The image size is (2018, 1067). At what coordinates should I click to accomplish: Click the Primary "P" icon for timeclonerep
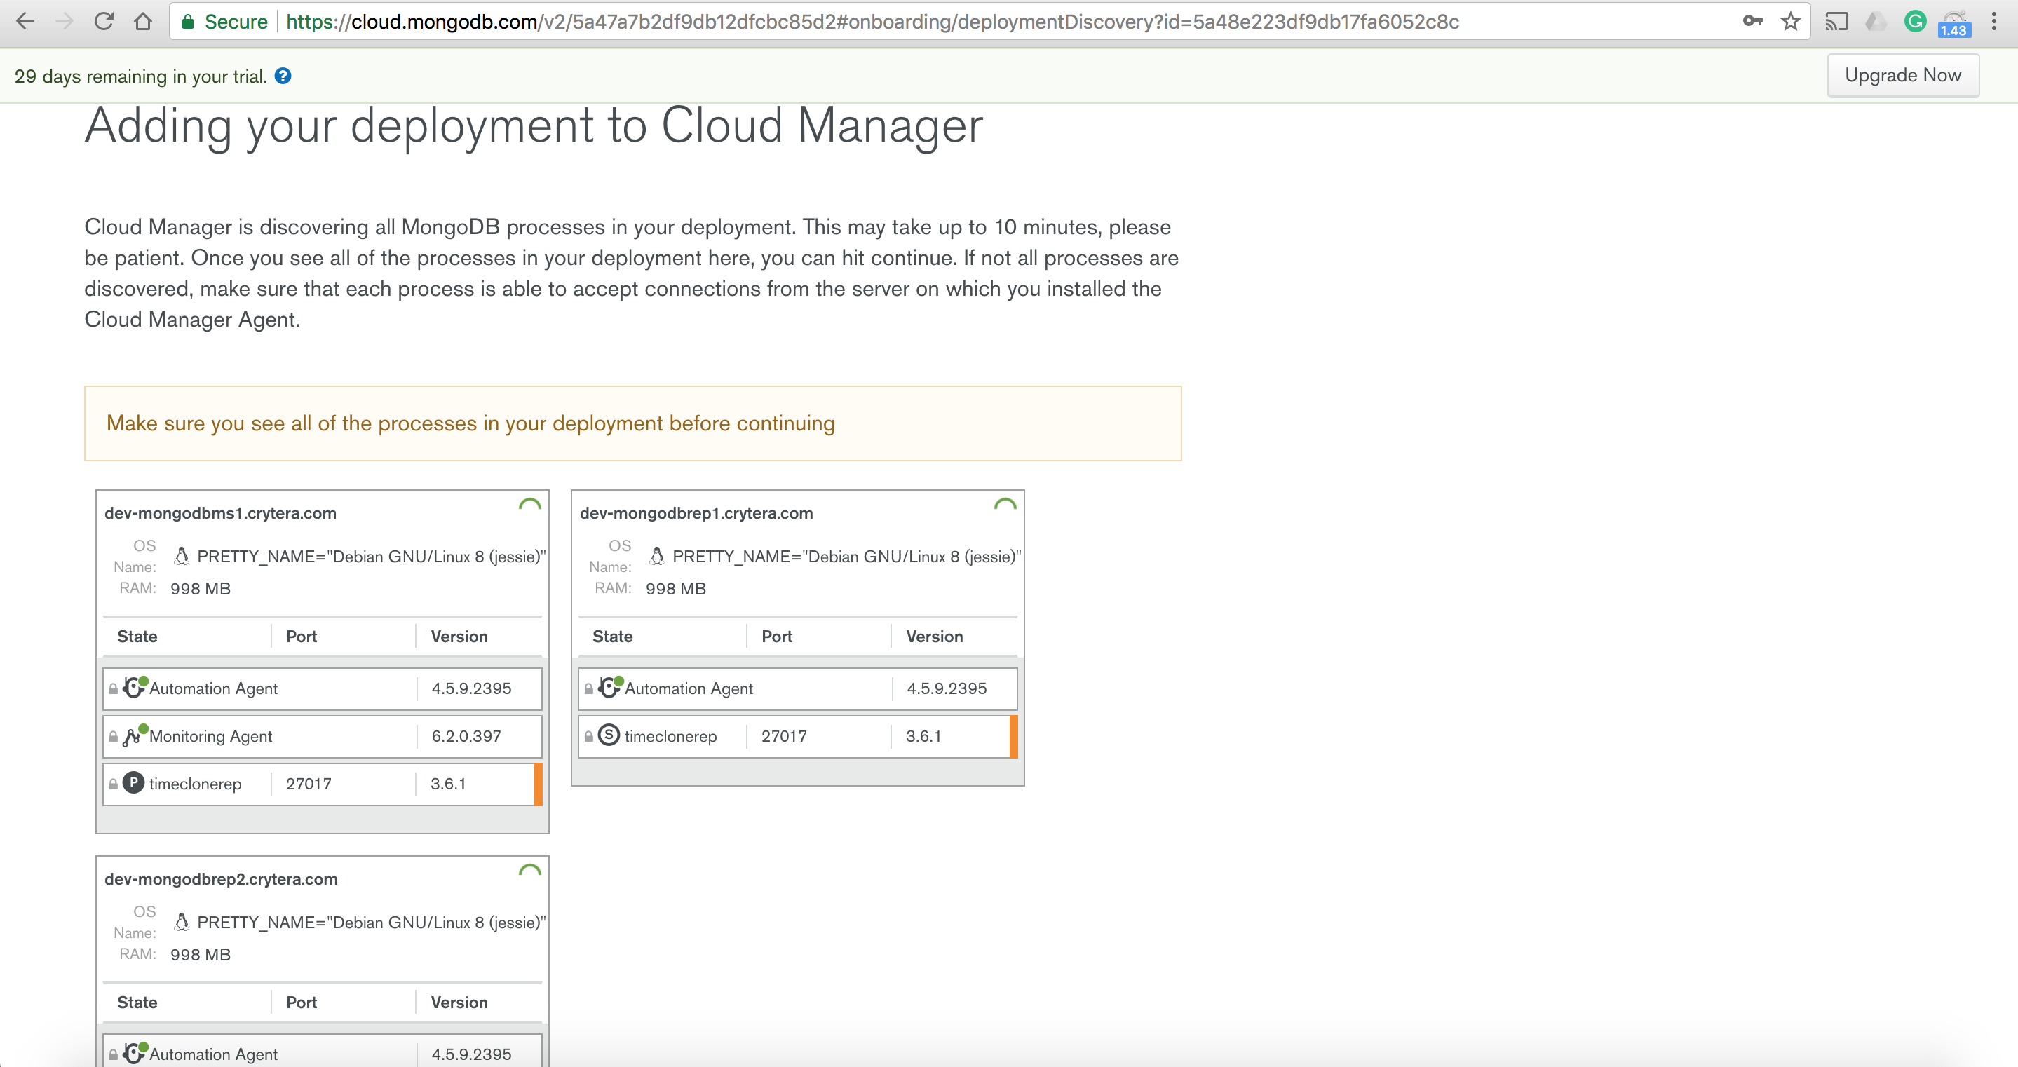tap(134, 782)
